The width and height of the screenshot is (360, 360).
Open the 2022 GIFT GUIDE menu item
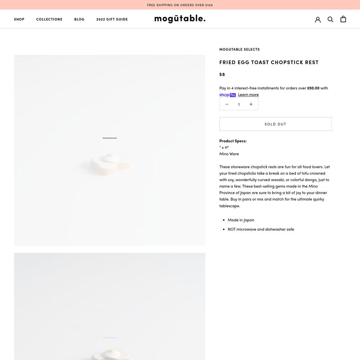click(x=112, y=19)
